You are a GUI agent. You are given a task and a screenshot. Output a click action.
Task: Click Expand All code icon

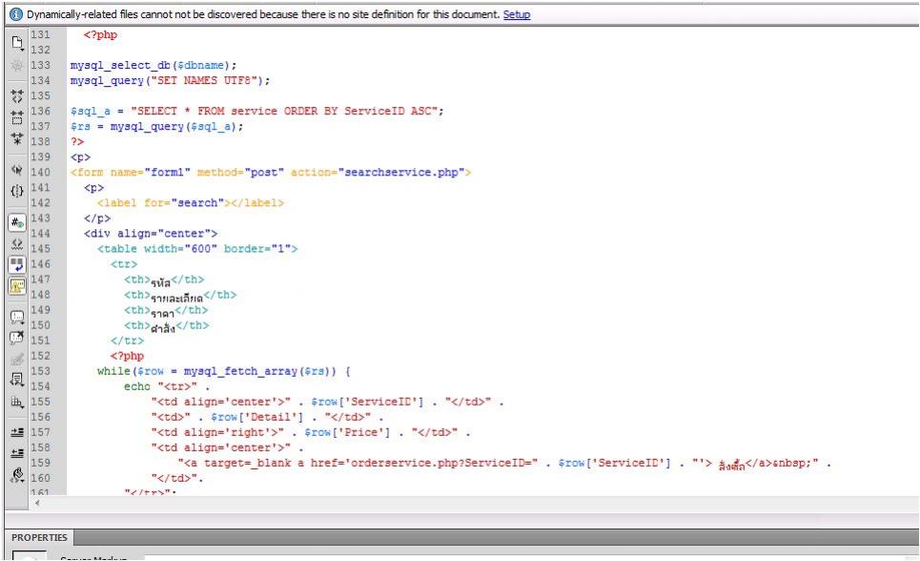tap(17, 138)
